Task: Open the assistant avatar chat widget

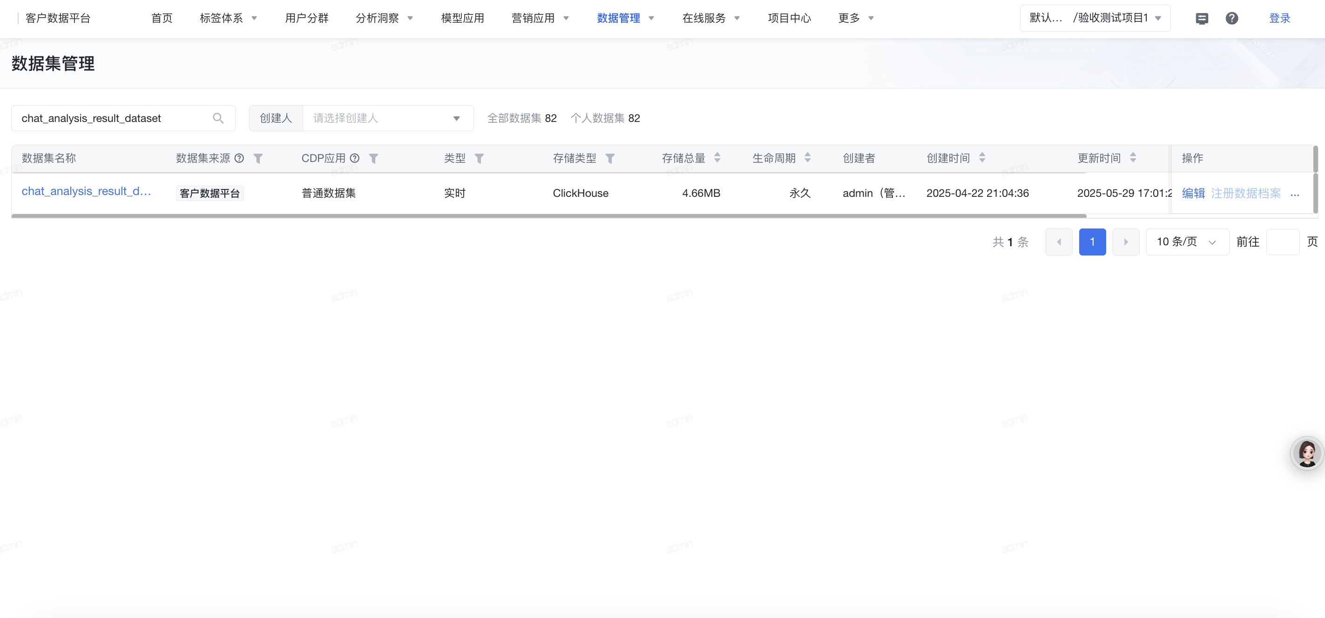Action: [x=1306, y=453]
